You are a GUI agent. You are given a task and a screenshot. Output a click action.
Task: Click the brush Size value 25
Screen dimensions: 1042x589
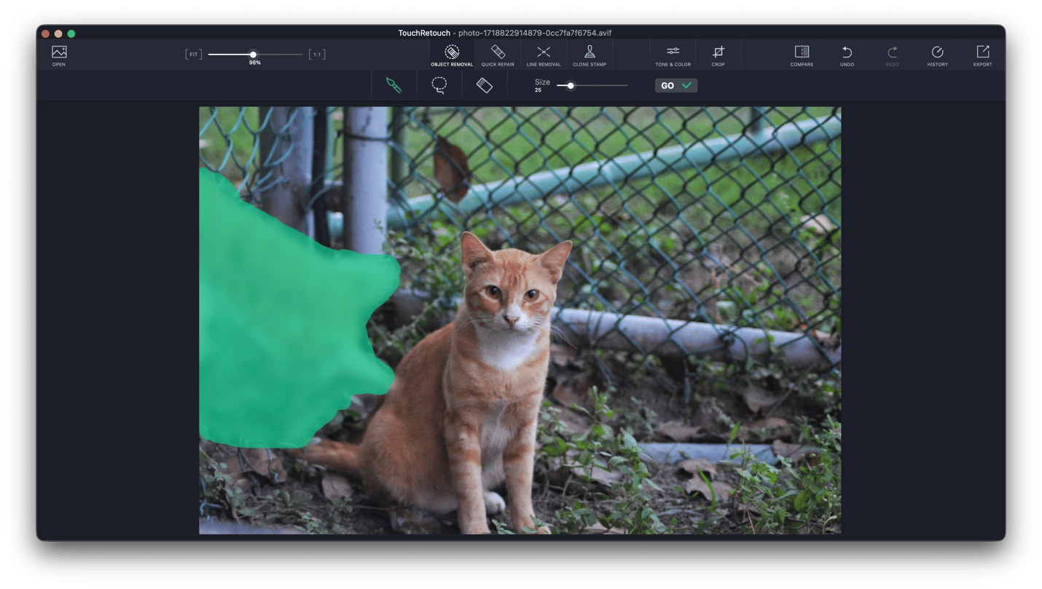pyautogui.click(x=538, y=90)
